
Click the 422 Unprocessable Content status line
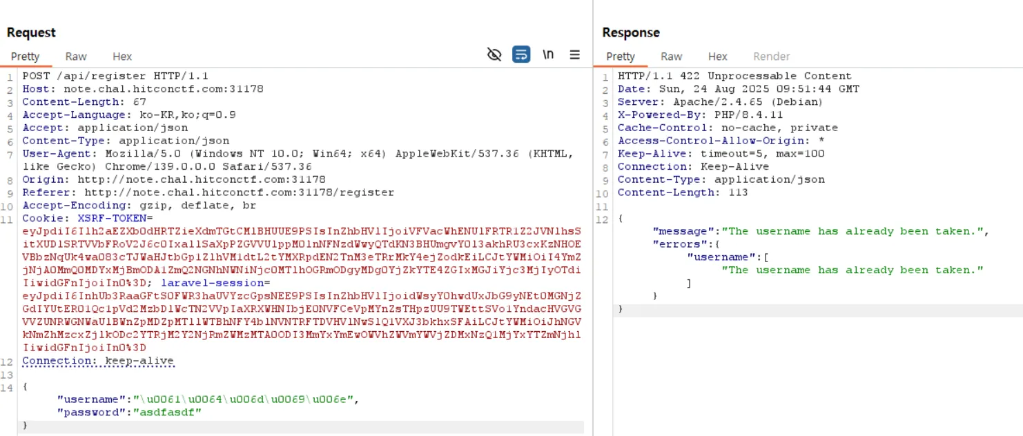[734, 76]
